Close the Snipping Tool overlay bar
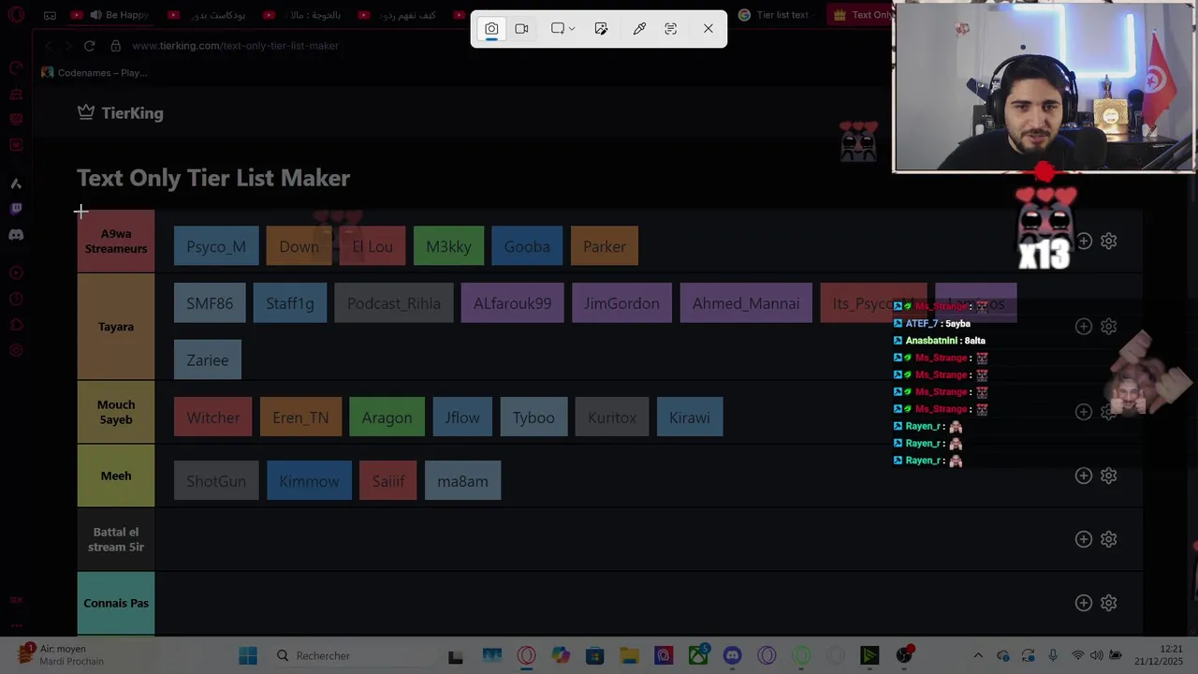 [x=709, y=29]
